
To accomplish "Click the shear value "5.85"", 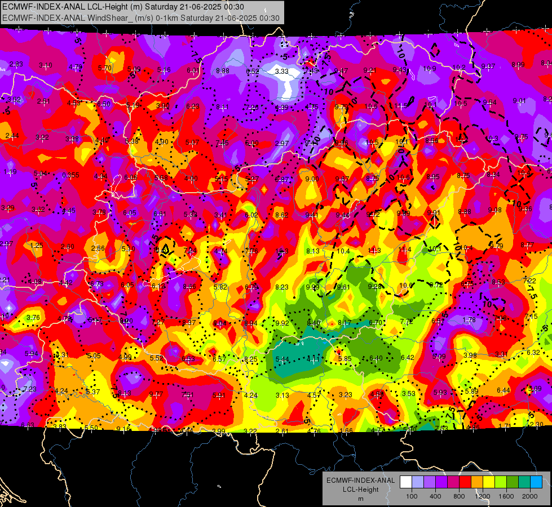I will [x=345, y=358].
